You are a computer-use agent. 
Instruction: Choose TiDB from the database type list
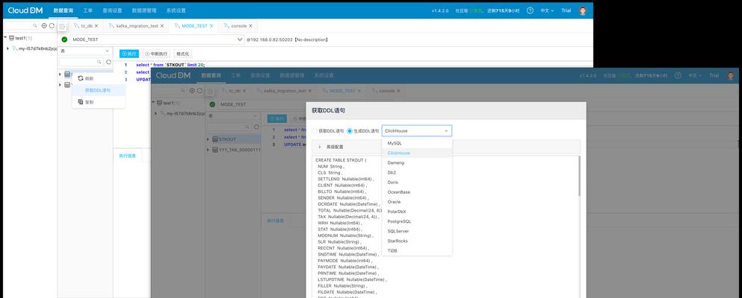(x=416, y=251)
